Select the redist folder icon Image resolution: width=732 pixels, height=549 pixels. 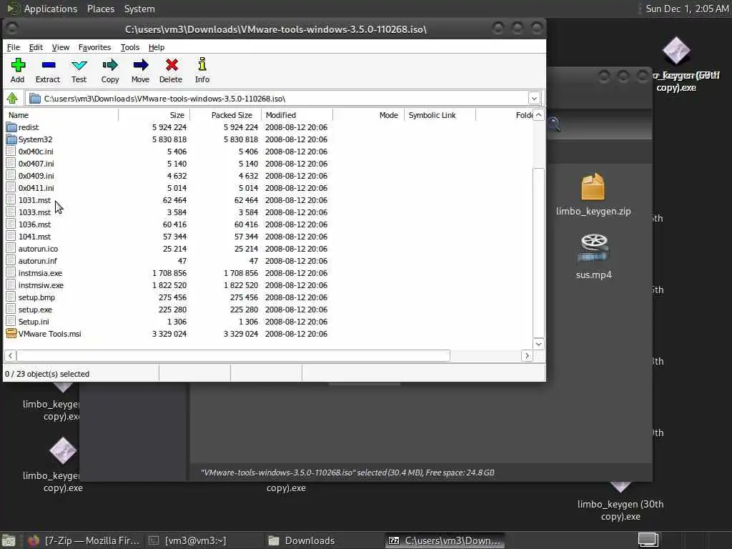pyautogui.click(x=11, y=127)
